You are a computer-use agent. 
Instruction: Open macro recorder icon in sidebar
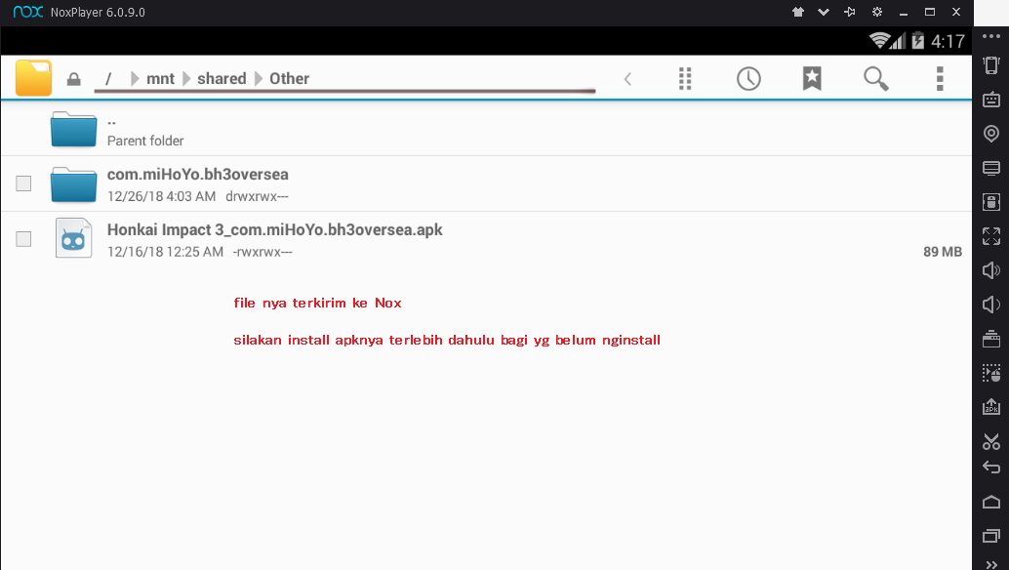pyautogui.click(x=991, y=373)
